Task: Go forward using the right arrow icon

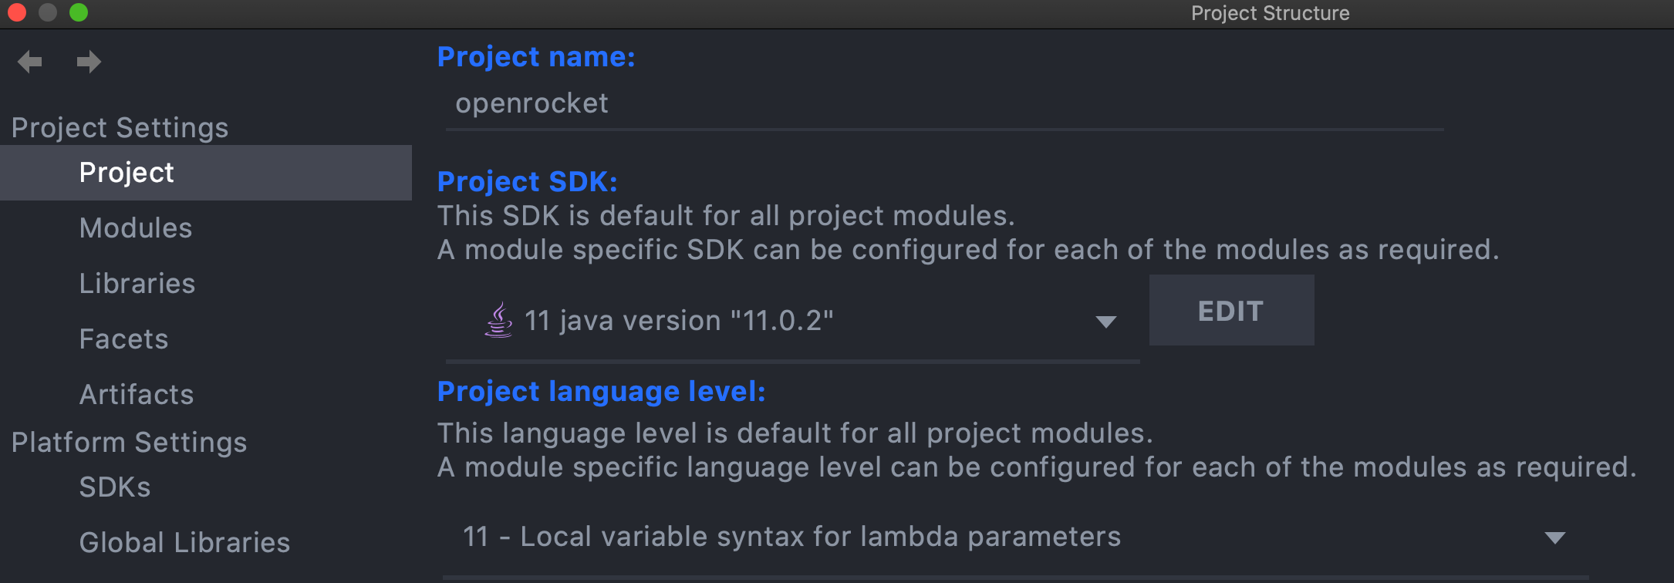Action: (89, 62)
